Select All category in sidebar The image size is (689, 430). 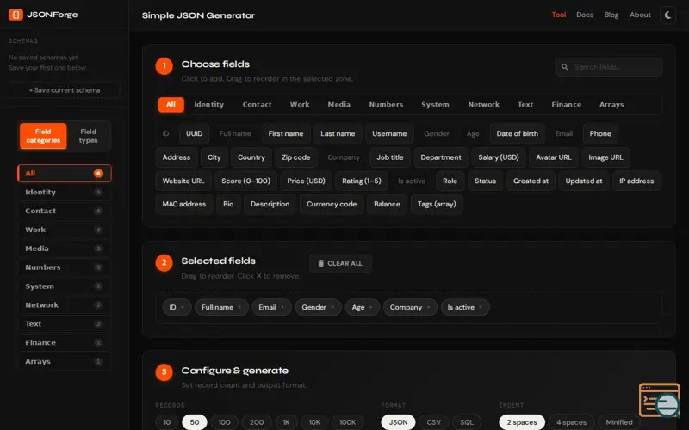tap(64, 174)
